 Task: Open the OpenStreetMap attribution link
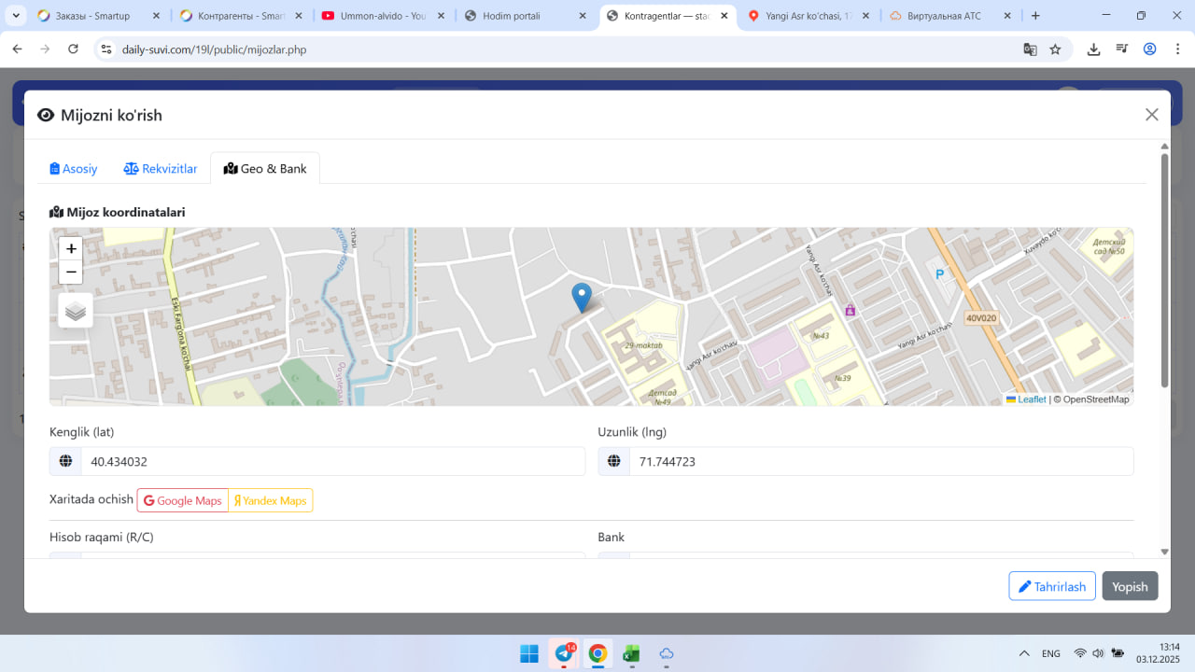(x=1096, y=399)
